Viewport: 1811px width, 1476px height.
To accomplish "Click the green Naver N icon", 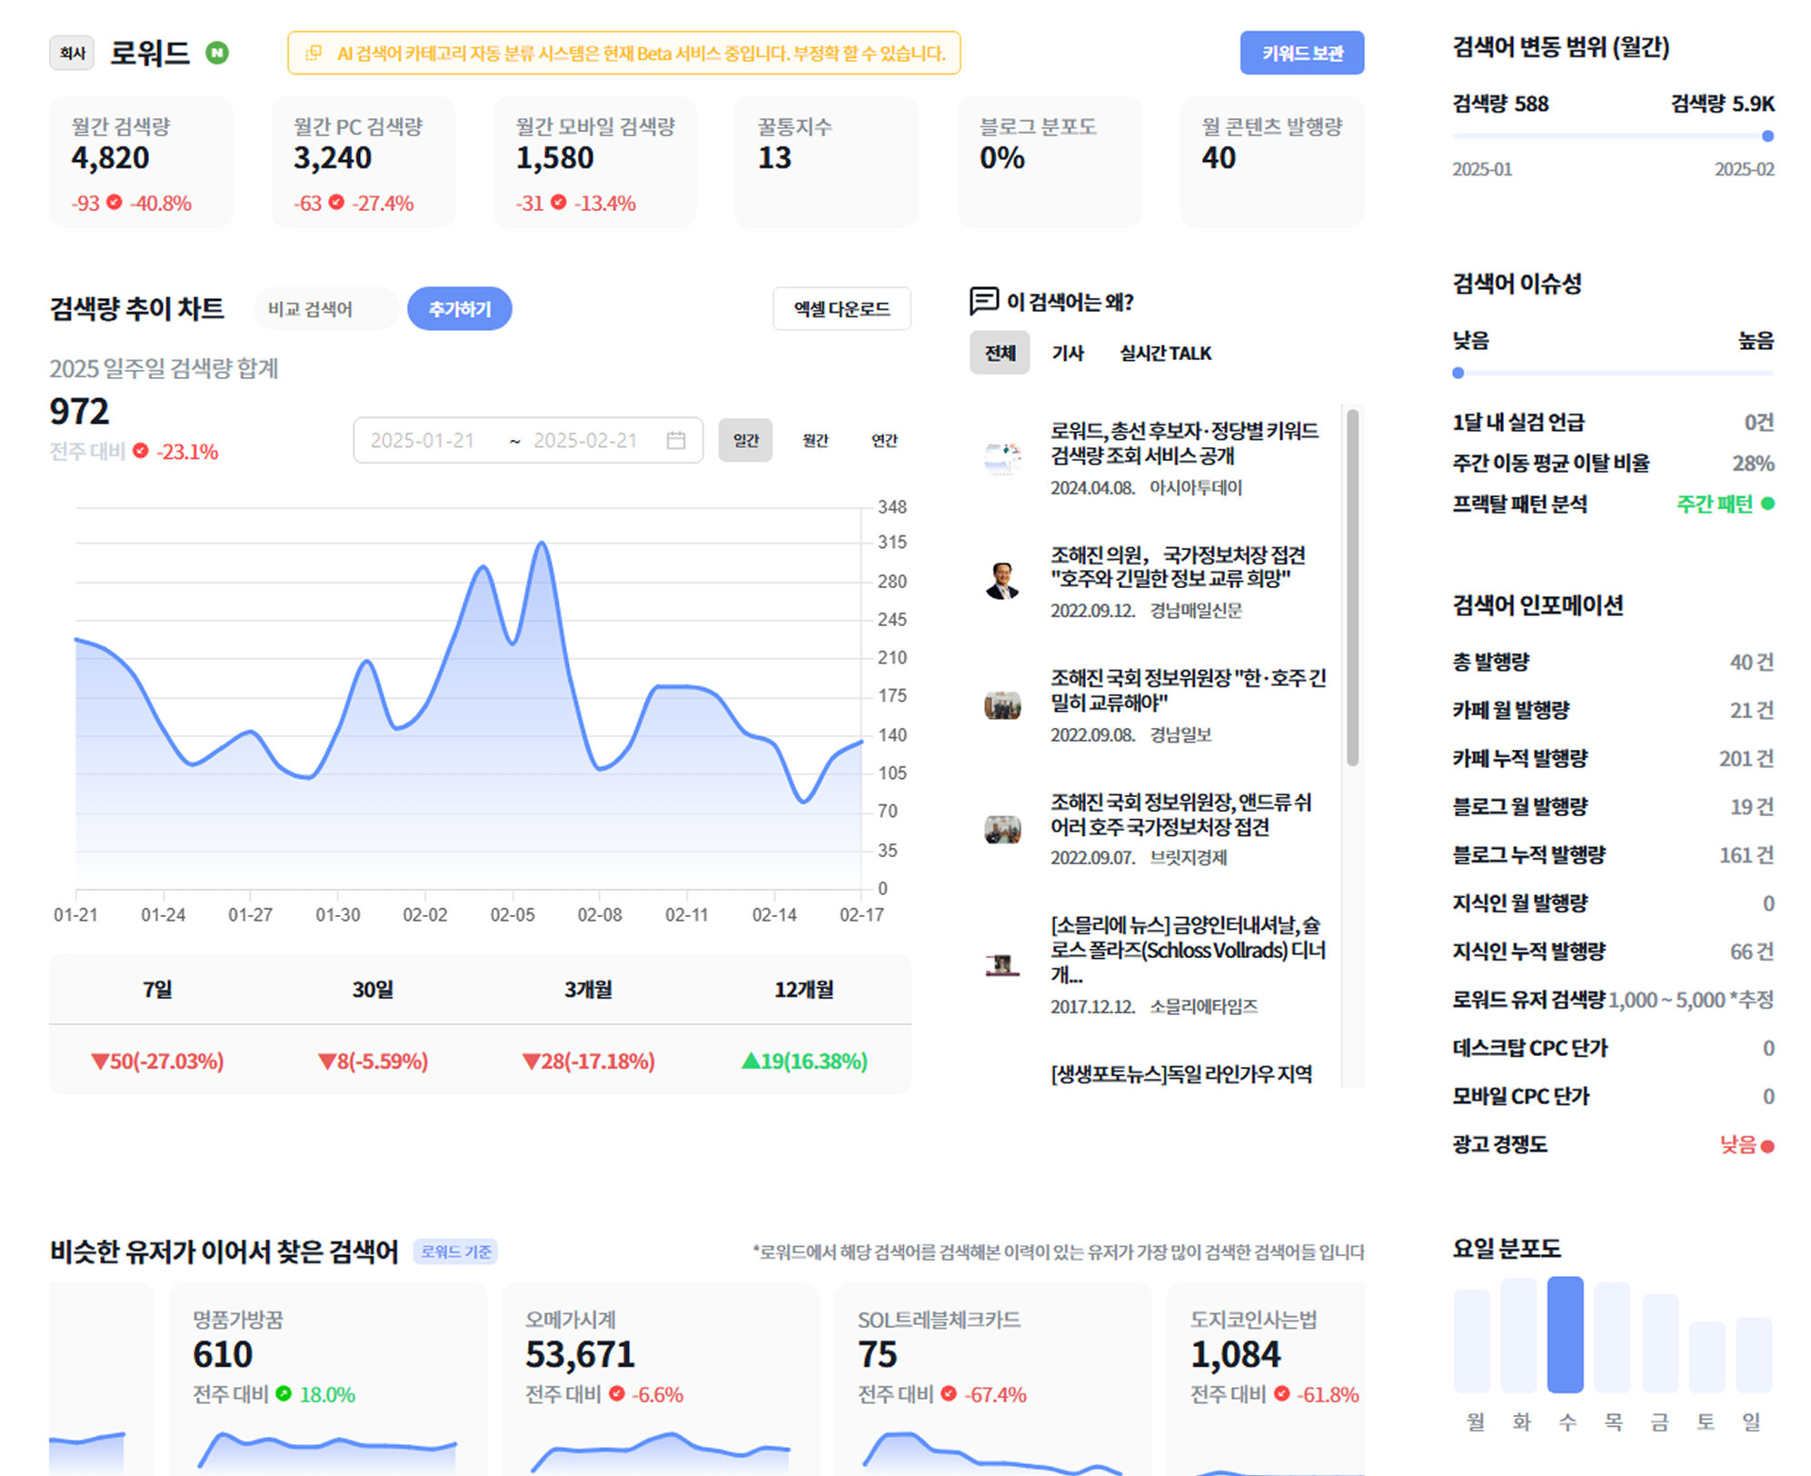I will (x=217, y=54).
